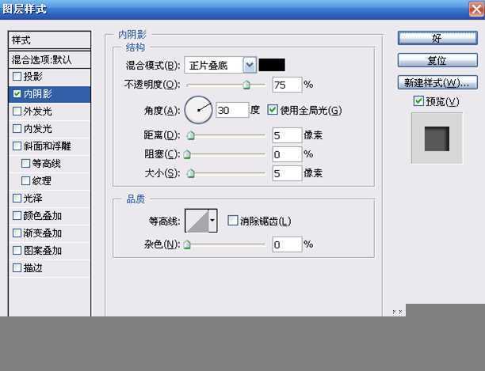
Task: Click the style preview thumbnail square
Action: pyautogui.click(x=437, y=138)
